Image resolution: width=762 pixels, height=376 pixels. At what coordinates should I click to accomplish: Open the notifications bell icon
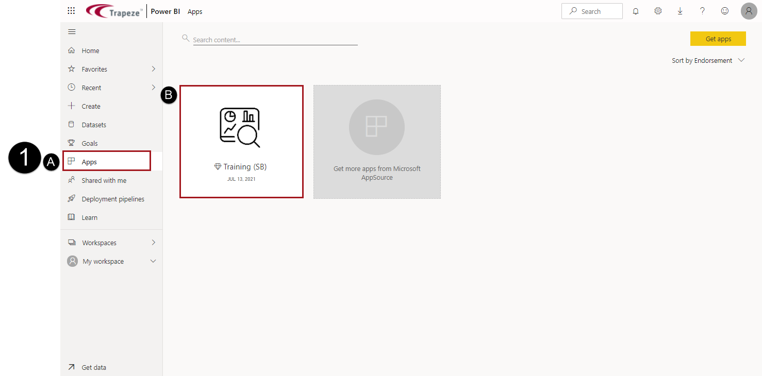635,11
